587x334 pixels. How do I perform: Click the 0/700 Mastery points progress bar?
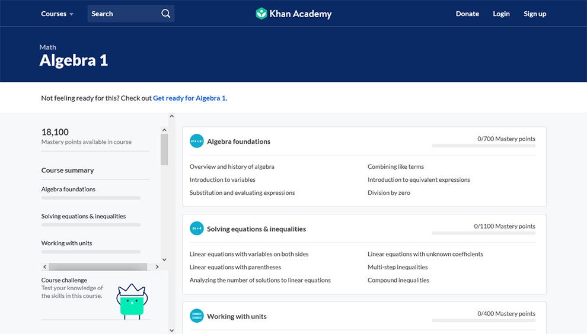click(483, 146)
